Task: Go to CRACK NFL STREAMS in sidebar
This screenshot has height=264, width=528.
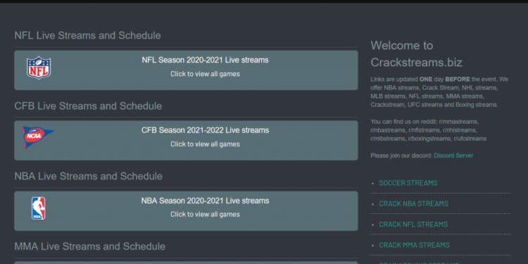Action: [x=413, y=225]
